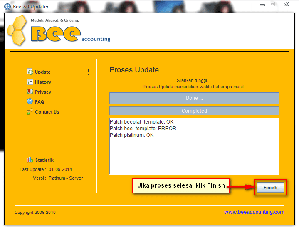Image resolution: width=299 pixels, height=230 pixels.
Task: Click empty area of the update log box
Action: (x=194, y=158)
